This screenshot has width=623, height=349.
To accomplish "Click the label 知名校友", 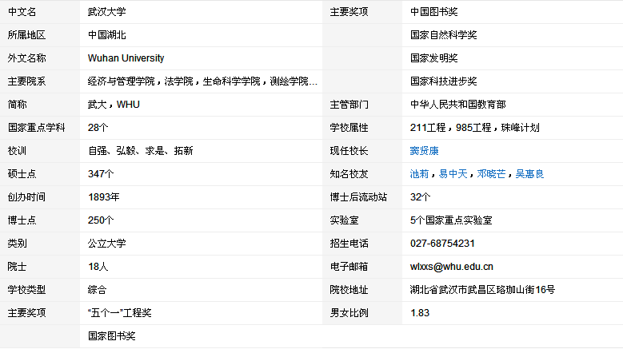I will [x=349, y=174].
